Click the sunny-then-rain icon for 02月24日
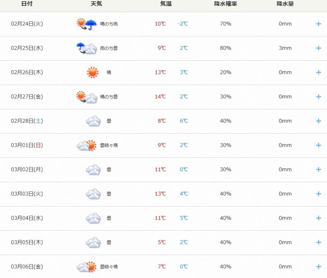Viewport: 327px width, 278px height. click(x=87, y=24)
